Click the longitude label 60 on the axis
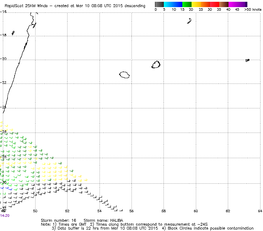263x231 pixels. click(196, 211)
